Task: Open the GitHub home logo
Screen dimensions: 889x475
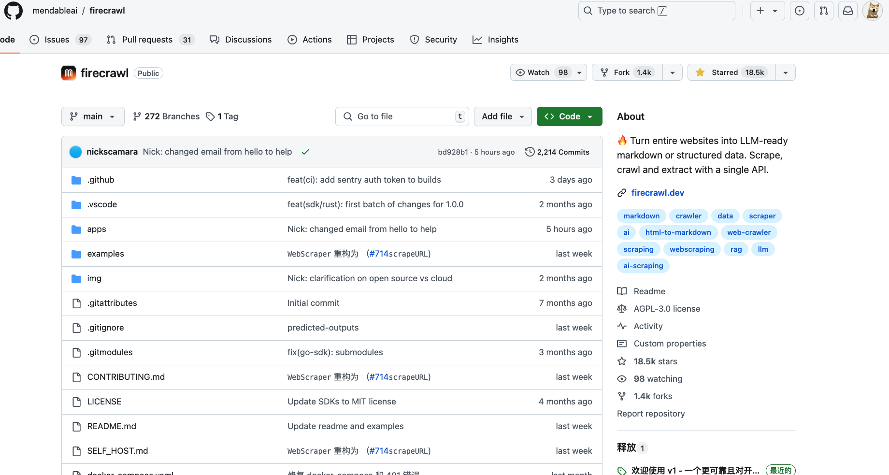Action: (13, 11)
